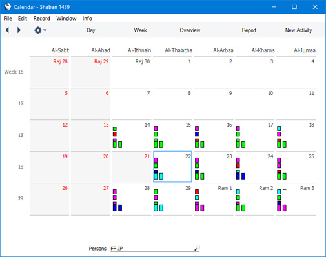326x257 pixels.
Task: Go to previous month with left arrow
Action: pos(7,30)
